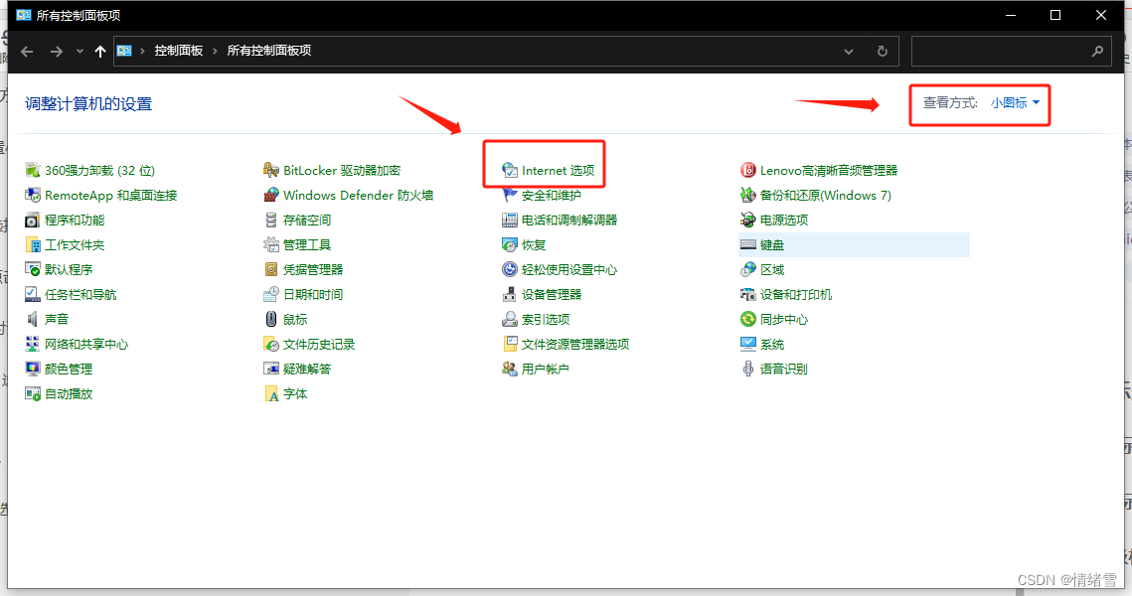Open the 凭据管理器 icon
The image size is (1132, 596).
click(271, 269)
